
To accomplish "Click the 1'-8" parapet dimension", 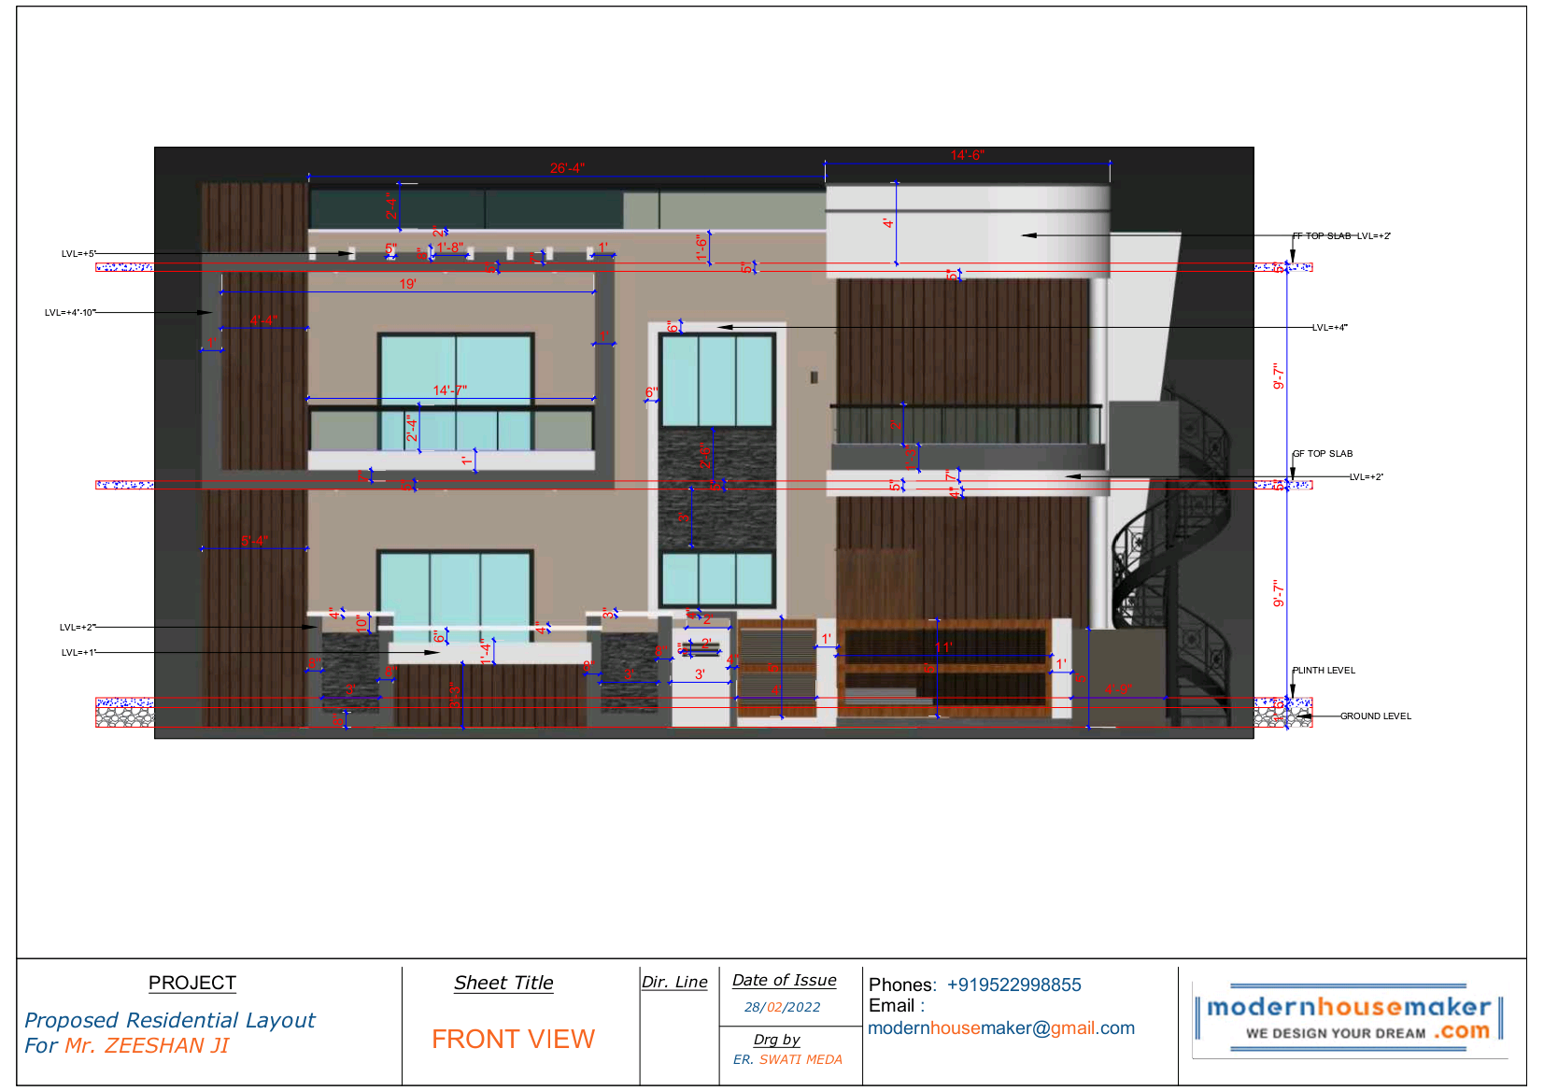I will point(450,248).
